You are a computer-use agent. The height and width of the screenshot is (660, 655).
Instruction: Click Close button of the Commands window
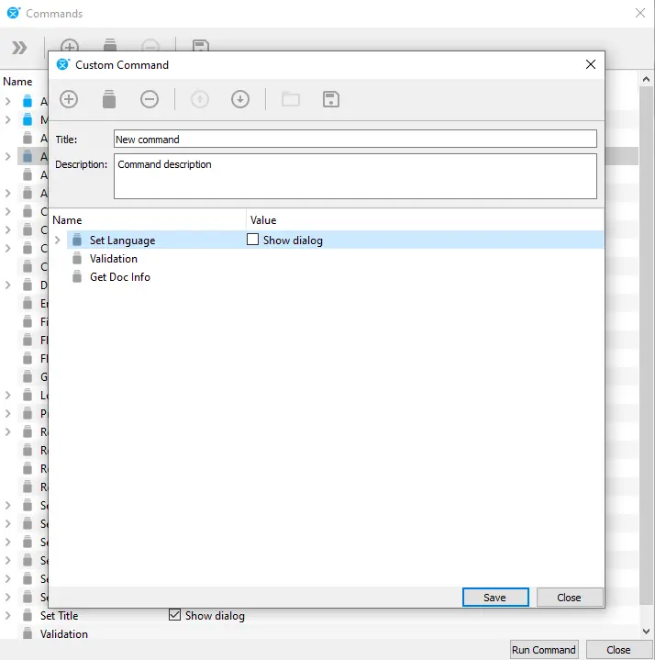tap(619, 650)
